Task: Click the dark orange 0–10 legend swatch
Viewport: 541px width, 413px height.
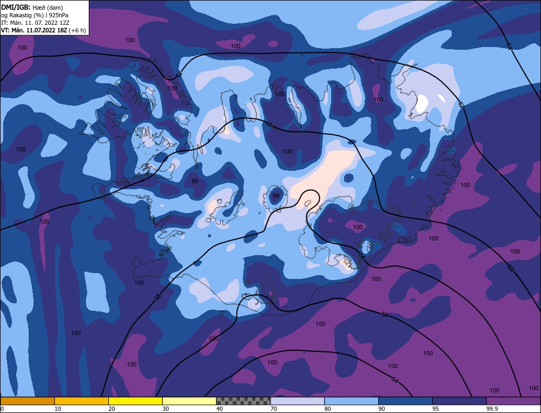Action: [28, 401]
